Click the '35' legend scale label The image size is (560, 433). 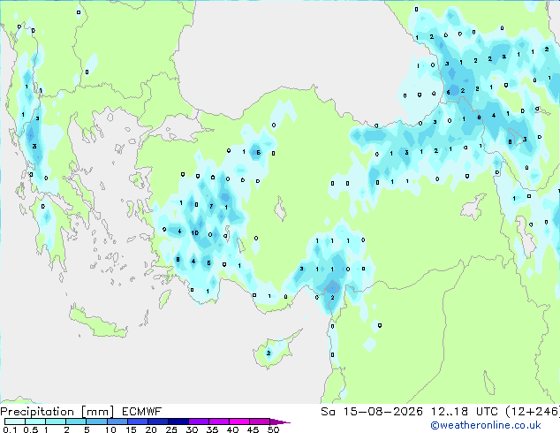pyautogui.click(x=212, y=429)
